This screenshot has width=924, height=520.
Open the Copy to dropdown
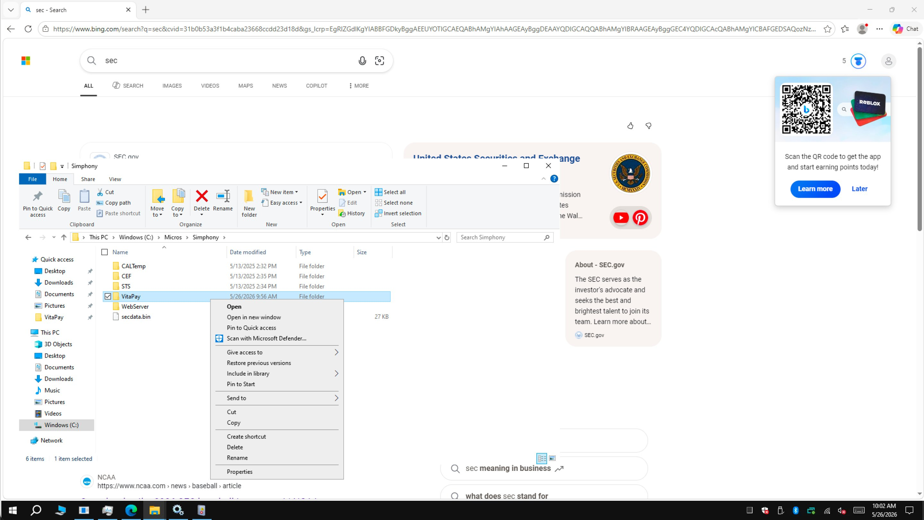point(177,204)
